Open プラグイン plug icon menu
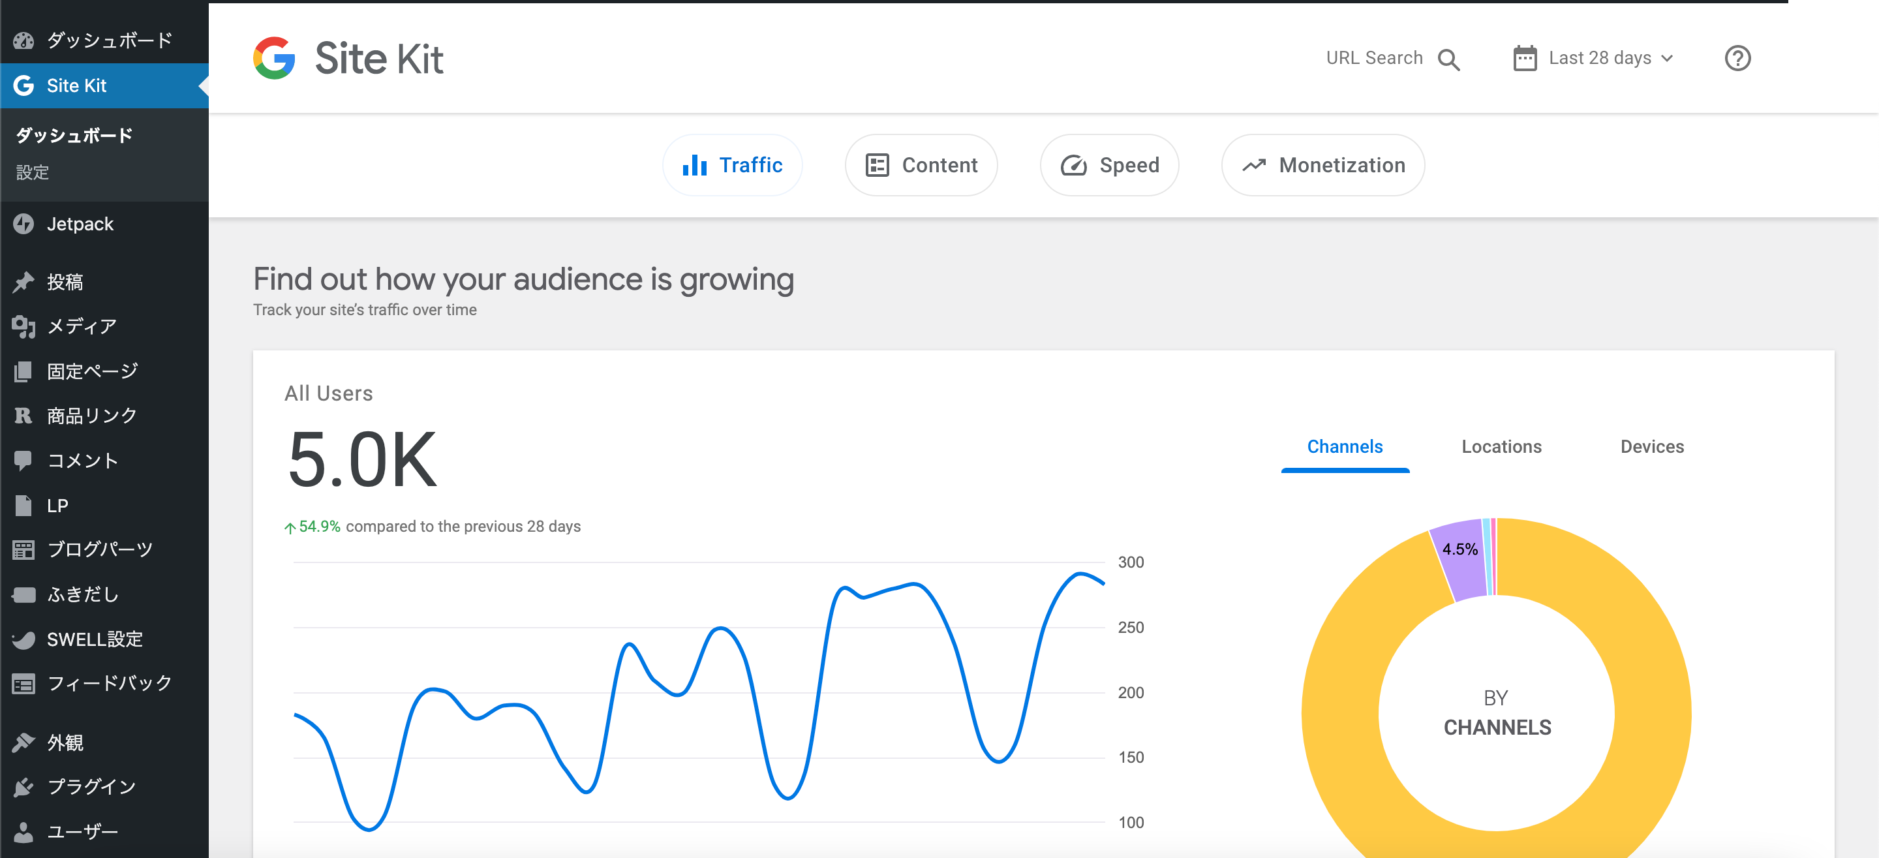This screenshot has height=858, width=1879. [23, 786]
